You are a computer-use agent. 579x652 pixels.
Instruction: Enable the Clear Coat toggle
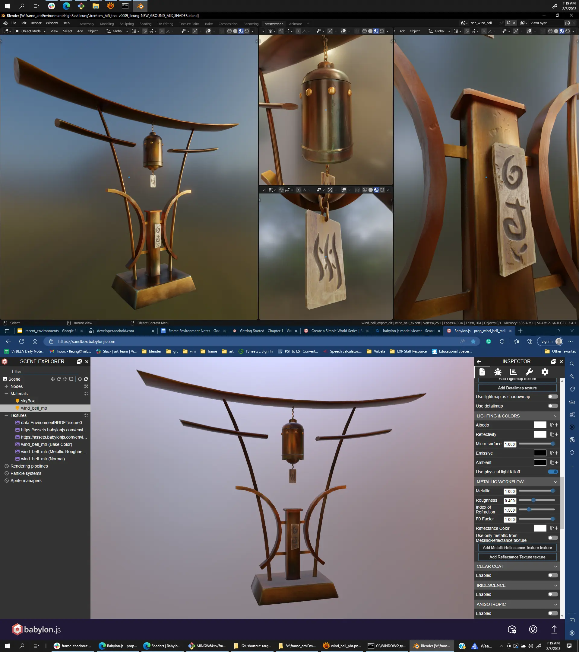[552, 575]
